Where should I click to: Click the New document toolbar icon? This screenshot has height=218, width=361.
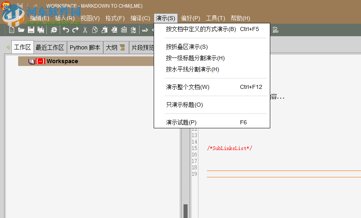tap(12, 30)
